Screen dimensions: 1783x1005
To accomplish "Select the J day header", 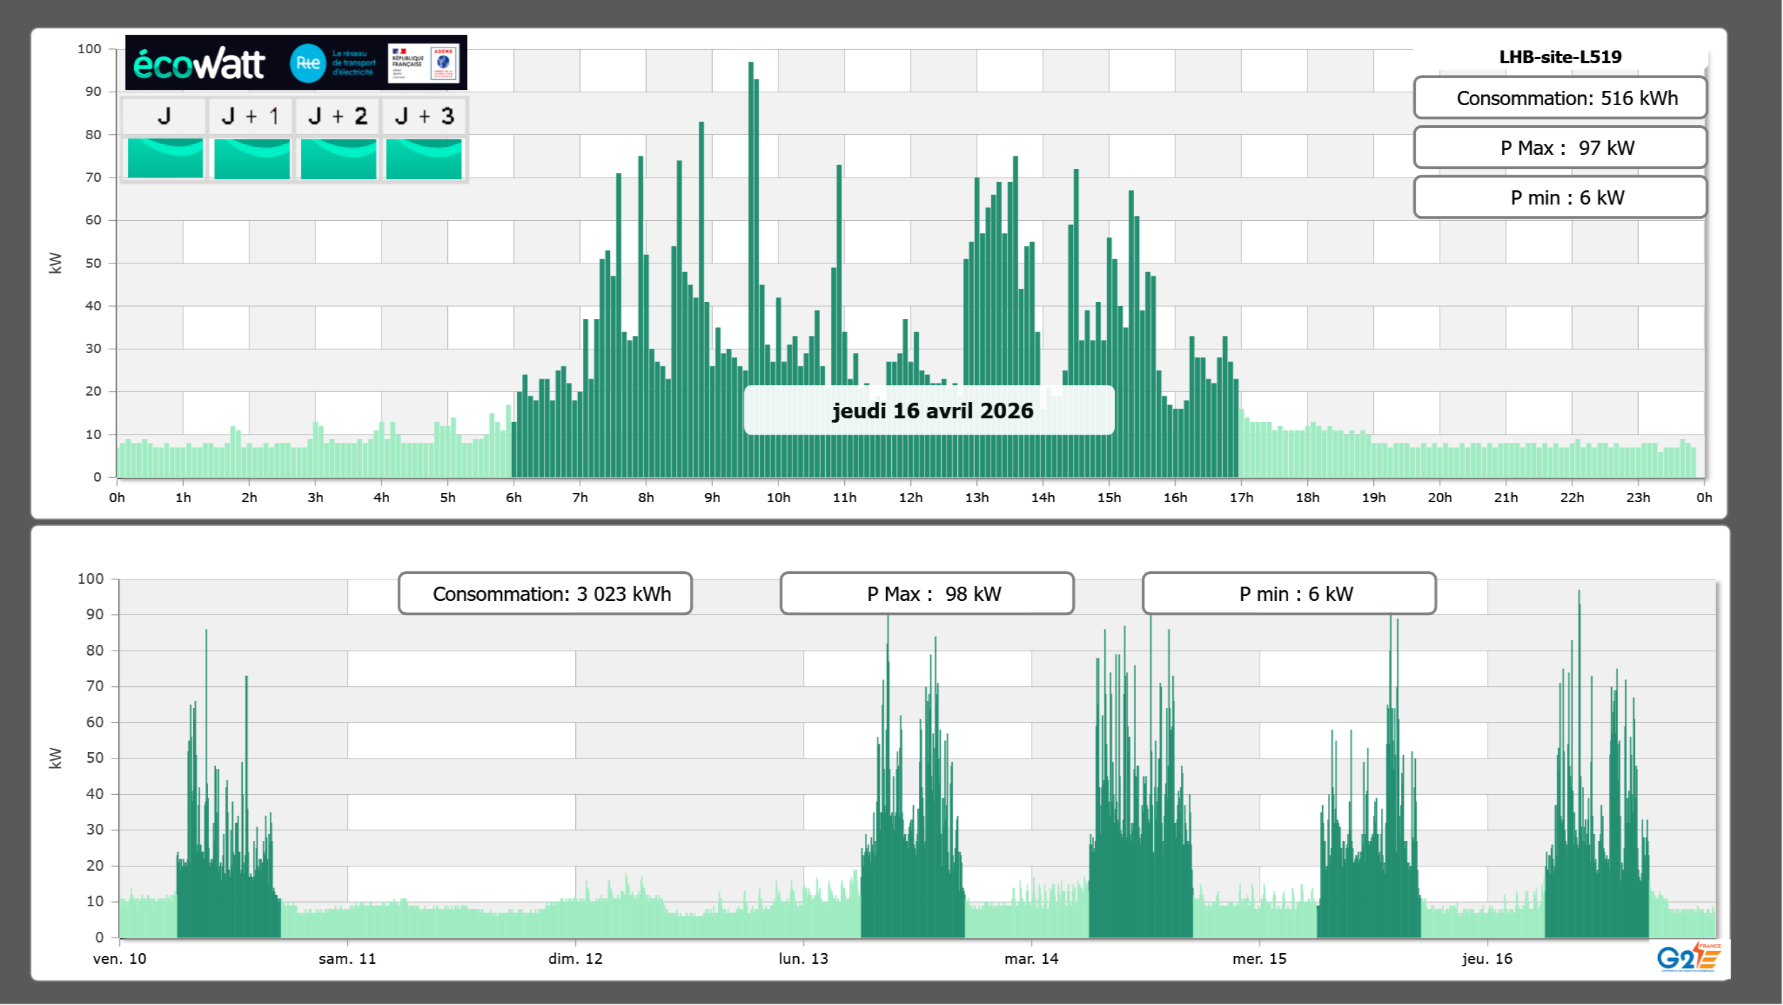I will [x=164, y=116].
